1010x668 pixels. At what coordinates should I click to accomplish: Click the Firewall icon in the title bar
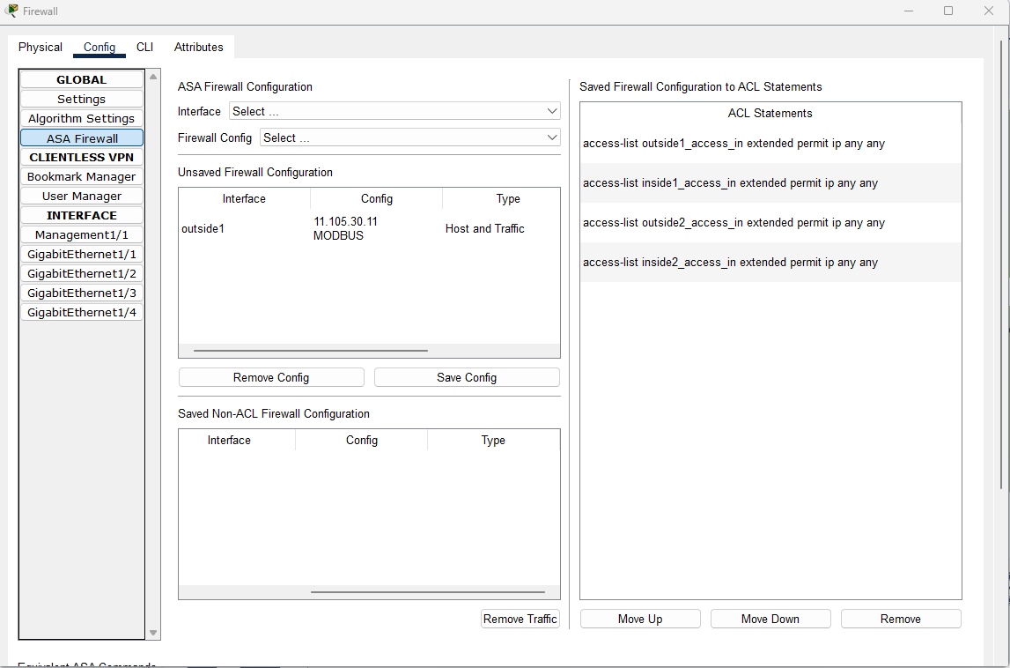pos(12,11)
